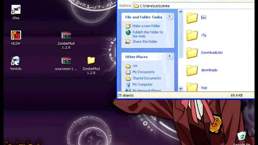
Task: Select the HLSW desktop icon
Action: pos(16,35)
